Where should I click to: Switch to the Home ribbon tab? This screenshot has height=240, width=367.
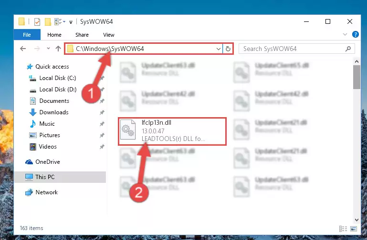tap(54, 35)
